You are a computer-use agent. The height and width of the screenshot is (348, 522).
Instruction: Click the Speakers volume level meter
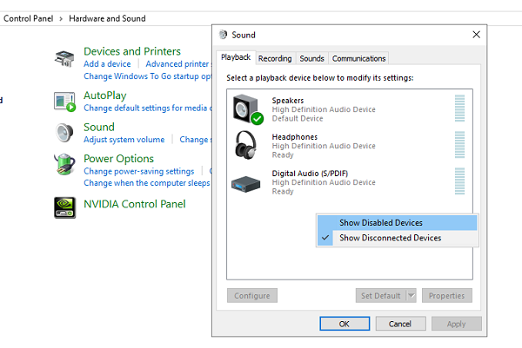pyautogui.click(x=459, y=108)
